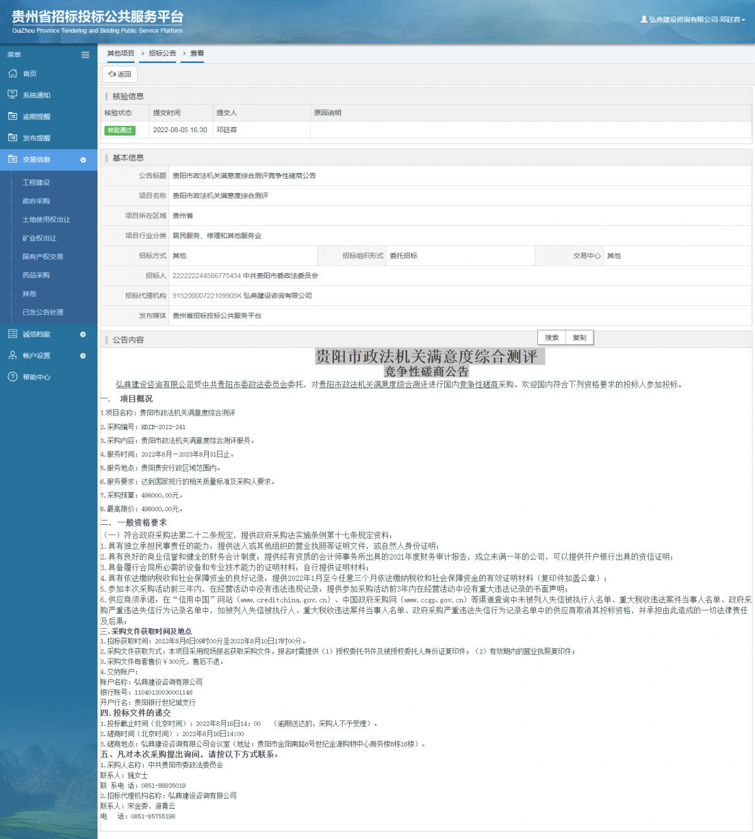Click the question mark icon beside 帮助中心

pos(13,376)
